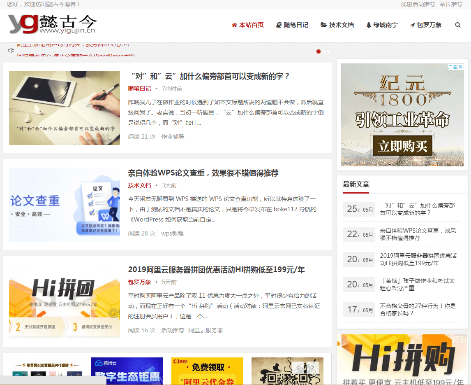Close the 纪元1800 advertisement with X
The width and height of the screenshot is (471, 385).
point(461,67)
